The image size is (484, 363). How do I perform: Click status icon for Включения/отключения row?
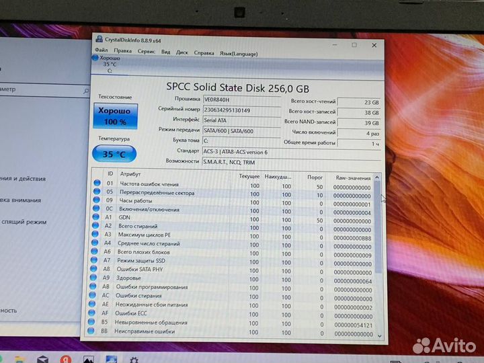pyautogui.click(x=96, y=208)
